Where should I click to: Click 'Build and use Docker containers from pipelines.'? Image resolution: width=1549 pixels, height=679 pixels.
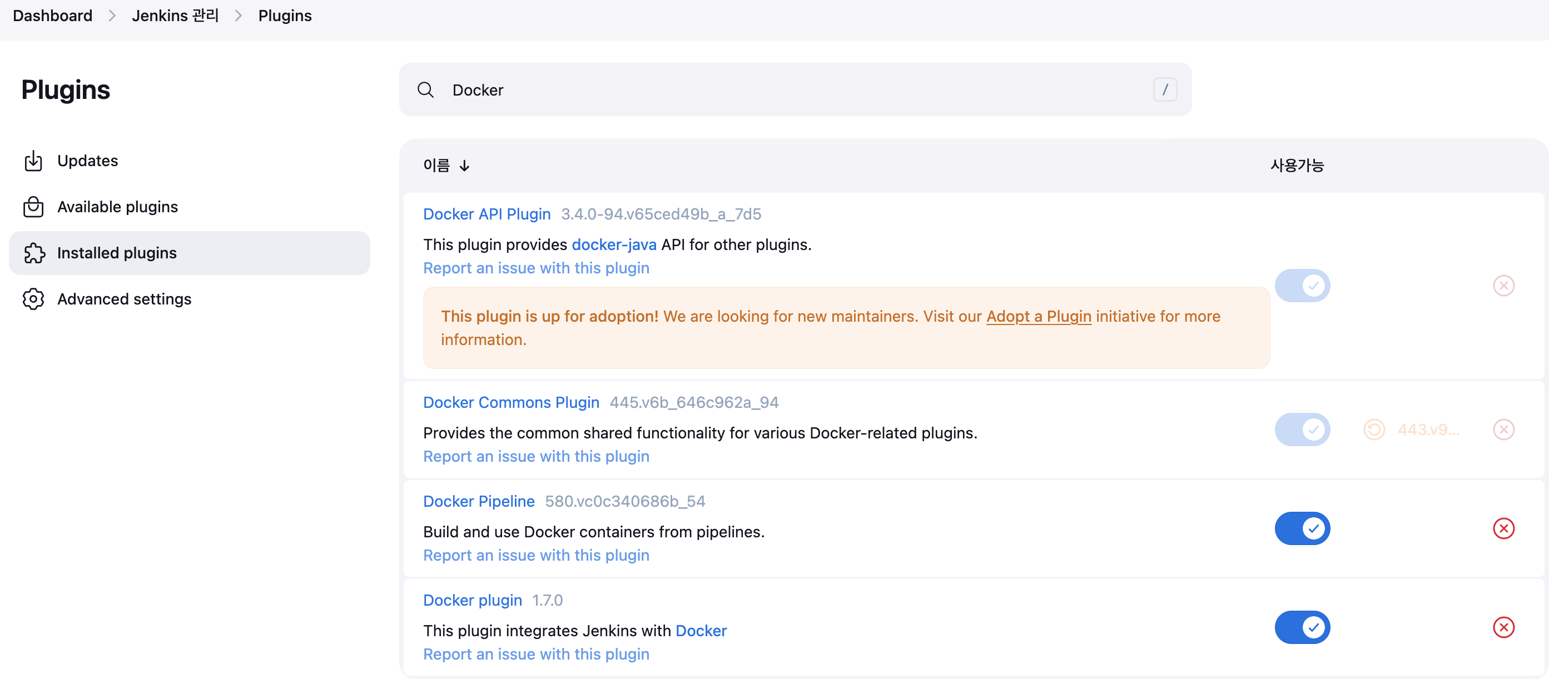click(x=593, y=532)
